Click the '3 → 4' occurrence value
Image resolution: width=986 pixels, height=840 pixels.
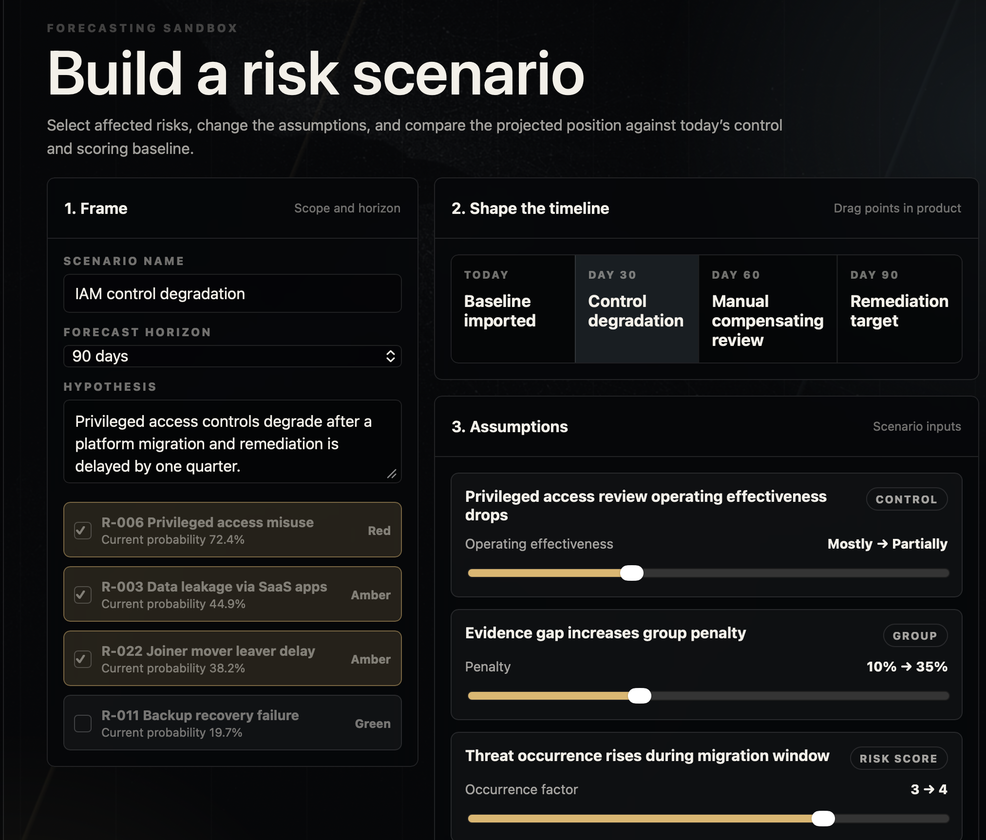tap(929, 789)
